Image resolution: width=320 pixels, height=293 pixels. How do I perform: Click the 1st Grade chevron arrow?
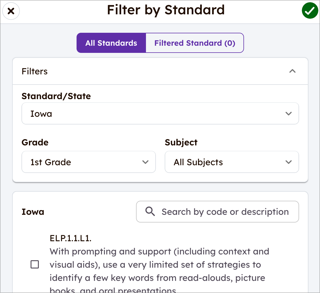[x=145, y=162]
